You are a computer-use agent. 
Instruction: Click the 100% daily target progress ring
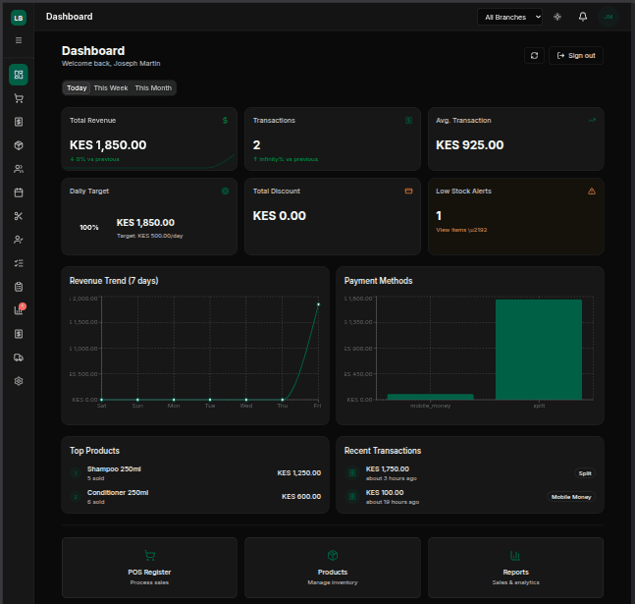click(x=89, y=228)
